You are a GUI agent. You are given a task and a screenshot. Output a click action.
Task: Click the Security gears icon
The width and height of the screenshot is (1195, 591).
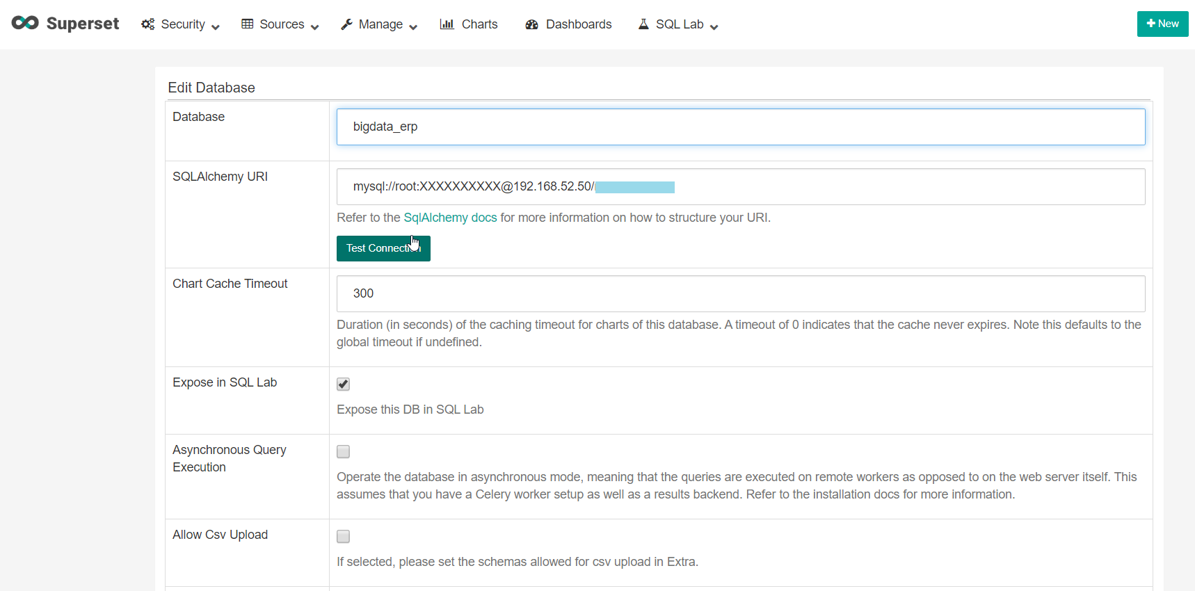tap(147, 24)
